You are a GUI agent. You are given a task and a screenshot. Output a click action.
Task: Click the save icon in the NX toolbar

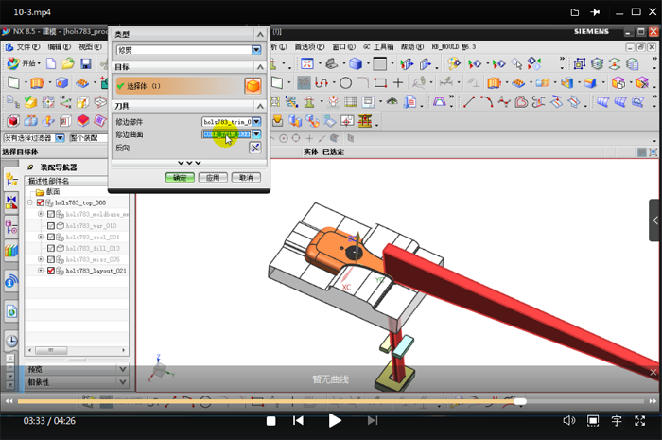(86, 63)
